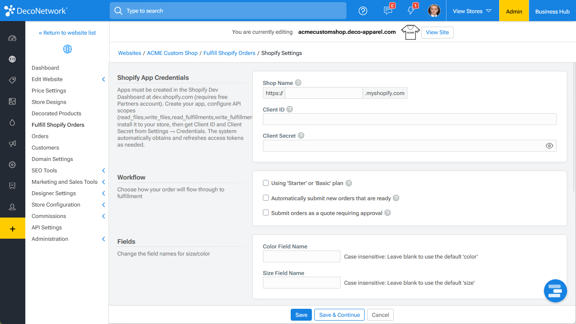Open the gear settings icon in dark sidebar
Image resolution: width=576 pixels, height=324 pixels.
(x=12, y=165)
